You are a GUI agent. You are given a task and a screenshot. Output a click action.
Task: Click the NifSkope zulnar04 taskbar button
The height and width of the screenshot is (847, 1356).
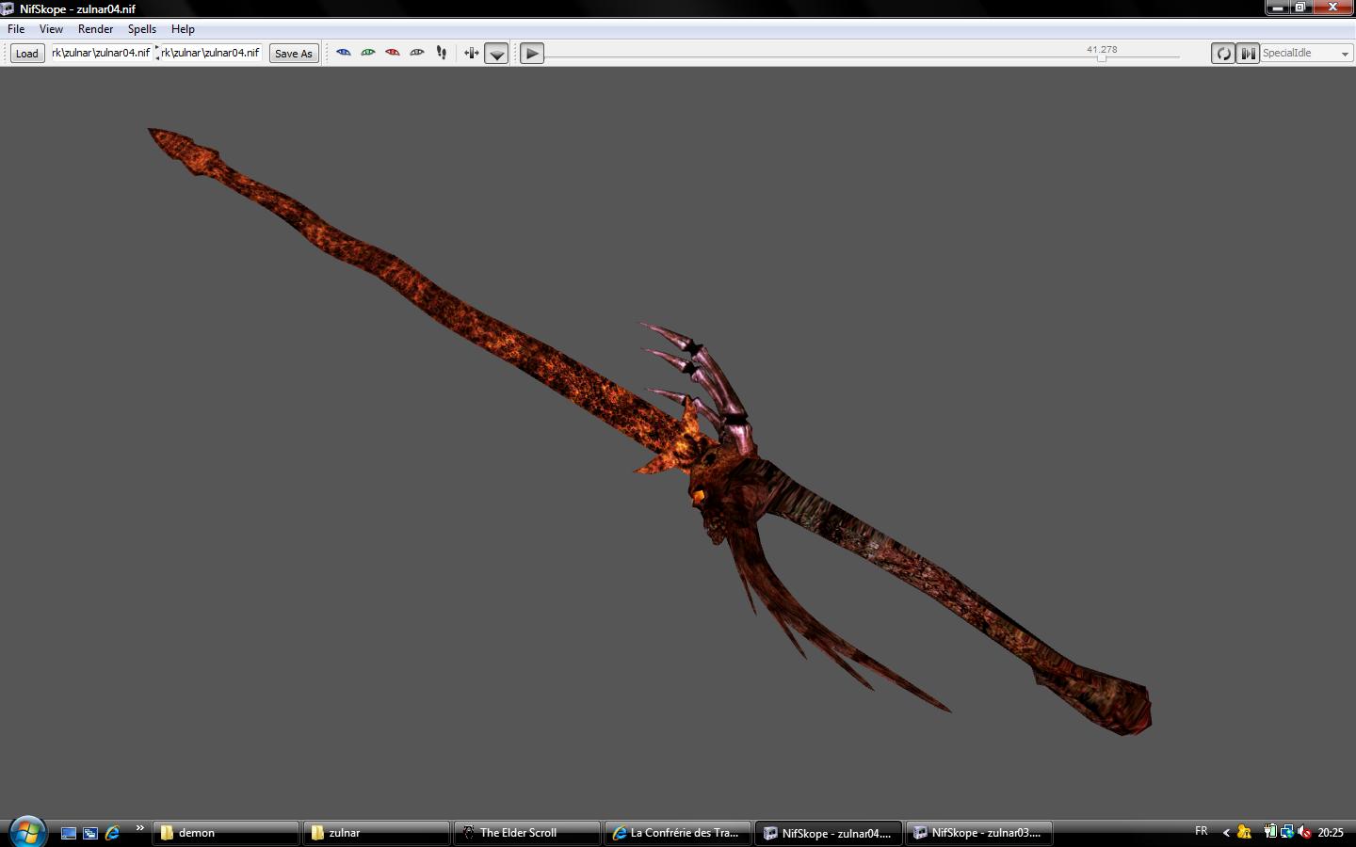(829, 833)
